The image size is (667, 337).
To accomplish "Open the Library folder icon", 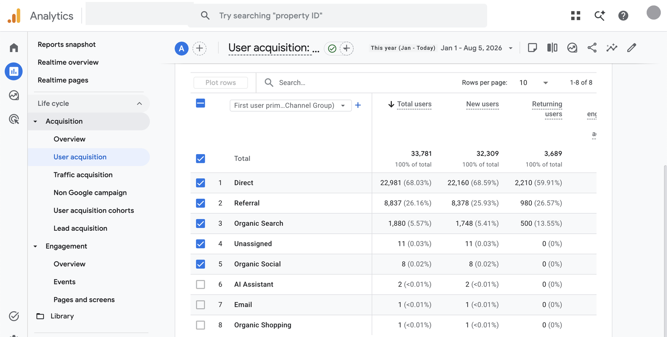I will coord(40,316).
